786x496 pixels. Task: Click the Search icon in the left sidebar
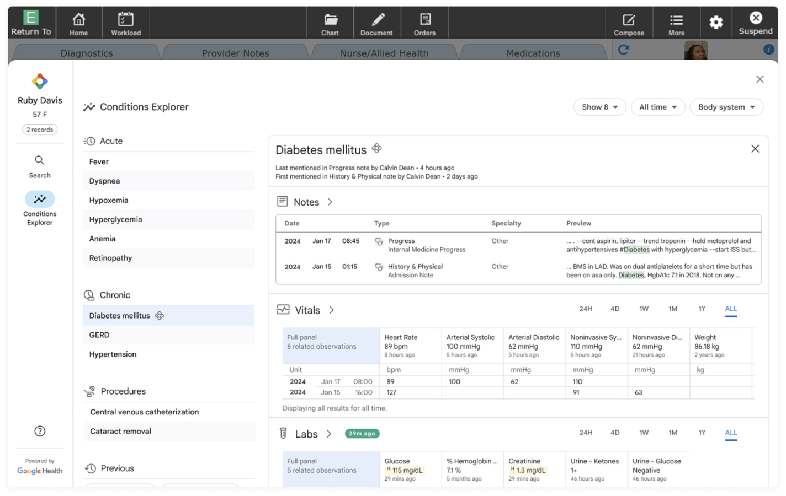click(39, 160)
